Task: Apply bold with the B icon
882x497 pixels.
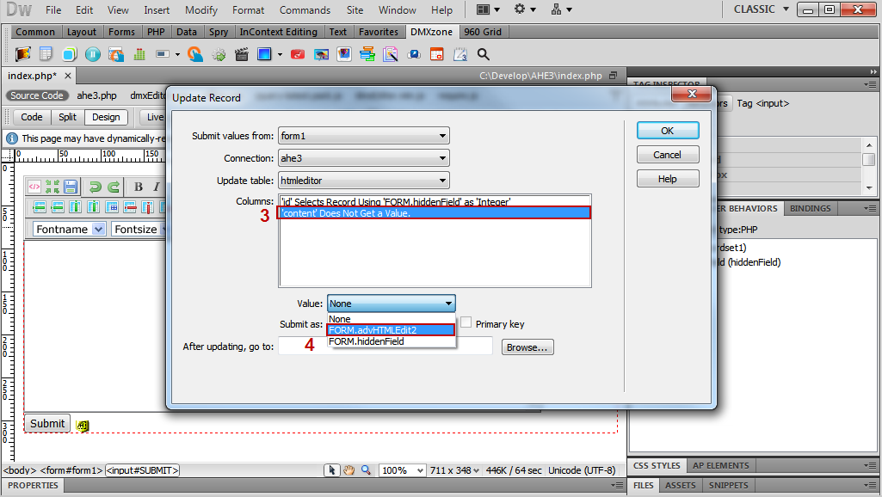Action: click(139, 187)
